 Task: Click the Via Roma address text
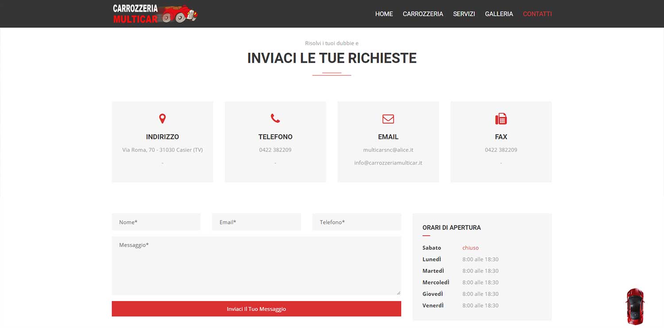pos(162,150)
